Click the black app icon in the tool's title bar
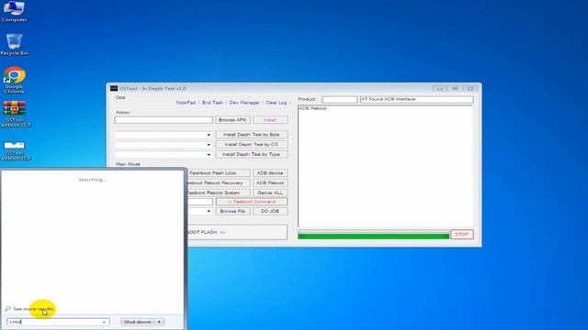This screenshot has width=588, height=330. click(x=114, y=89)
